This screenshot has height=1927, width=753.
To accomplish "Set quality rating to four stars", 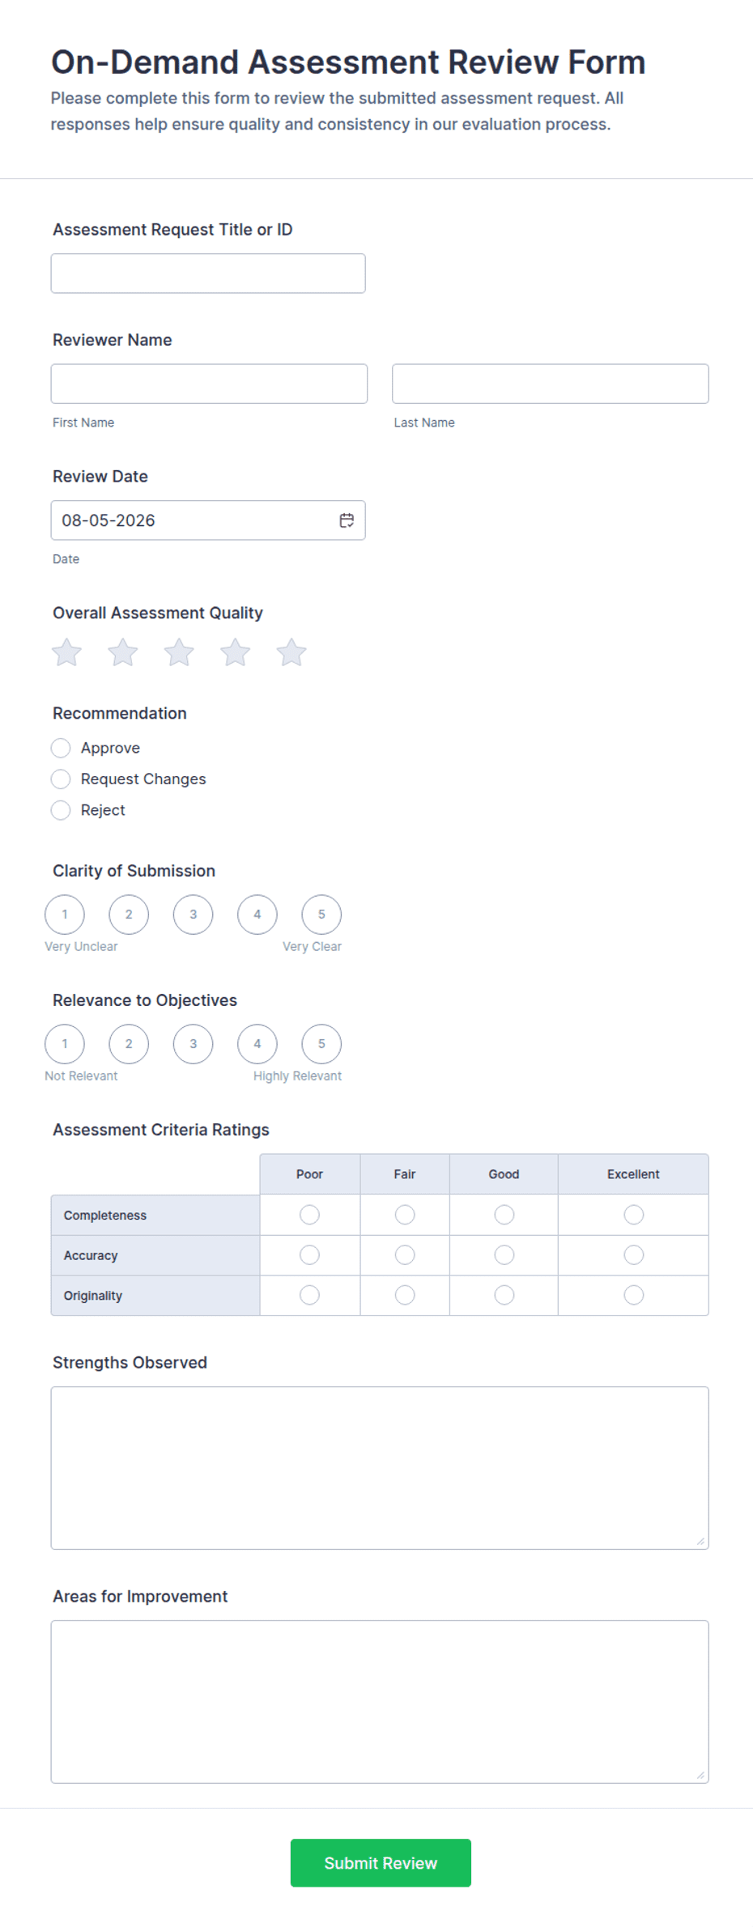I will tap(236, 652).
